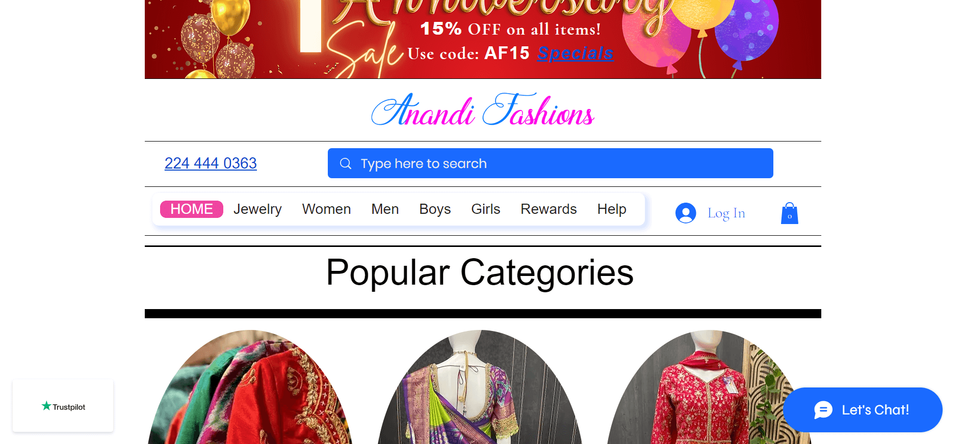The height and width of the screenshot is (444, 963).
Task: Go to the Boys section
Action: 435,209
